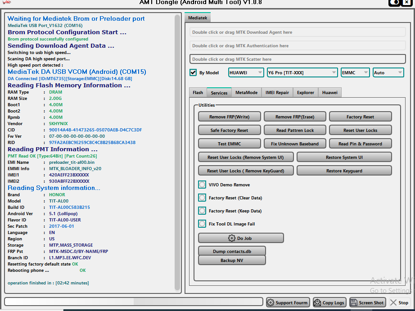415x311 pixels.
Task: Click the Android Ver value 5.1 (Lollipop)
Action: click(63, 214)
